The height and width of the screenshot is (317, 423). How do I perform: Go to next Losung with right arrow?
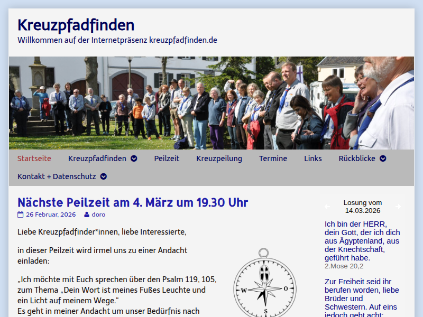point(398,207)
